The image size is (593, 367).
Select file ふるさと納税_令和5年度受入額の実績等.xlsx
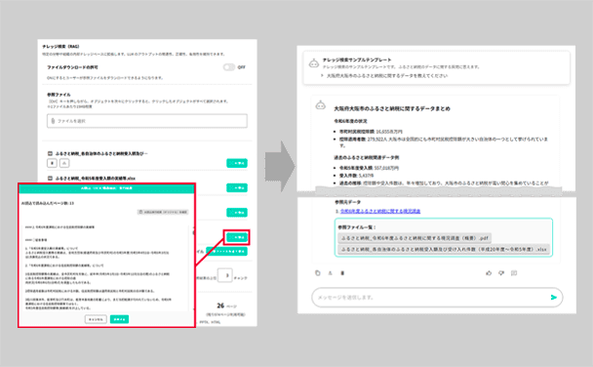pyautogui.click(x=96, y=179)
